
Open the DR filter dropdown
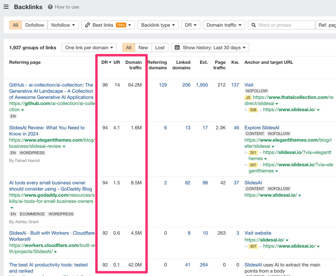pos(191,25)
